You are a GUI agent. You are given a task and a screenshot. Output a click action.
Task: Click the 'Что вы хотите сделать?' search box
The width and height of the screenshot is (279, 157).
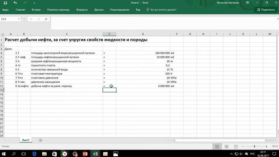tap(161, 10)
